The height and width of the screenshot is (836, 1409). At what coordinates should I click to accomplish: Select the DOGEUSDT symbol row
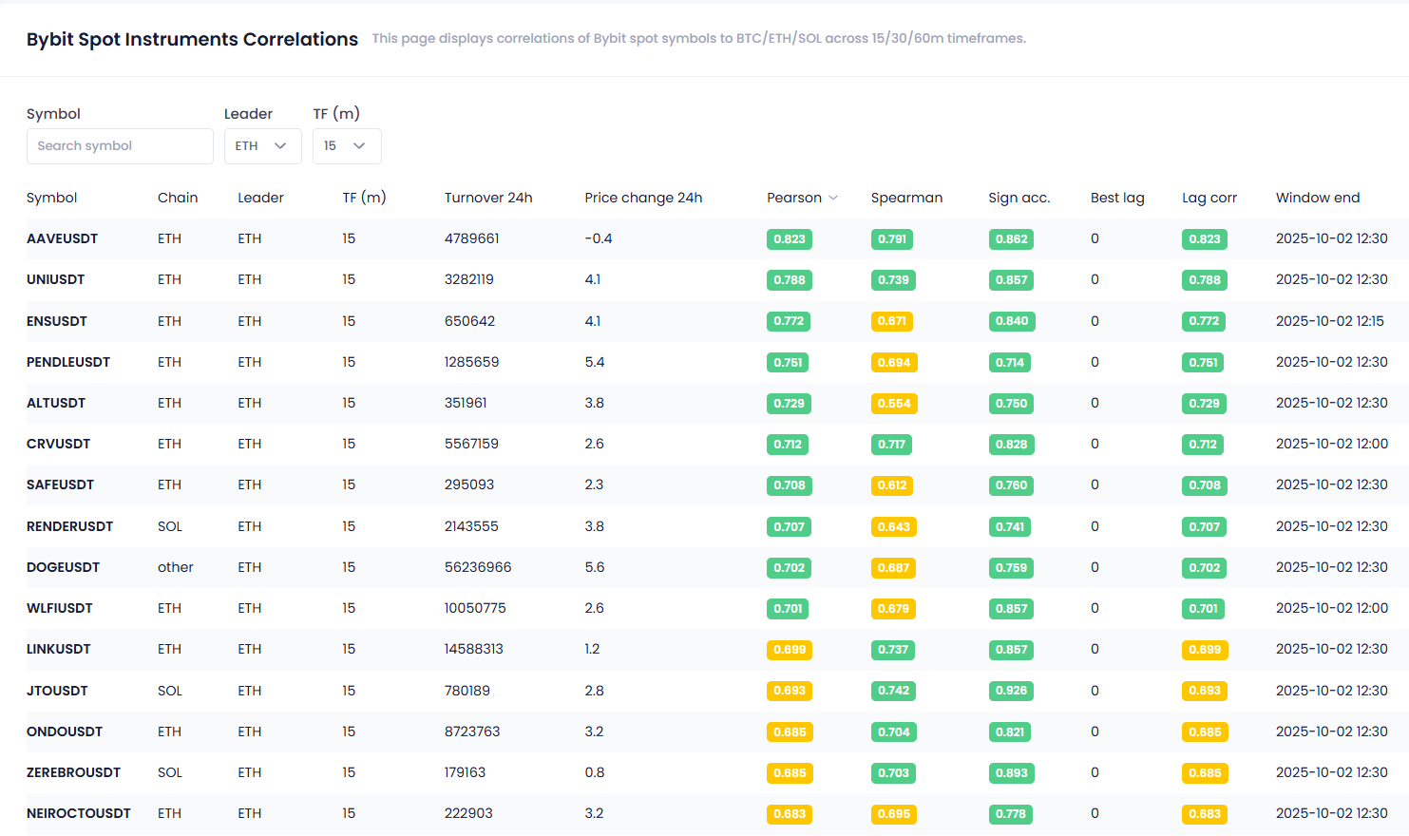pos(717,567)
